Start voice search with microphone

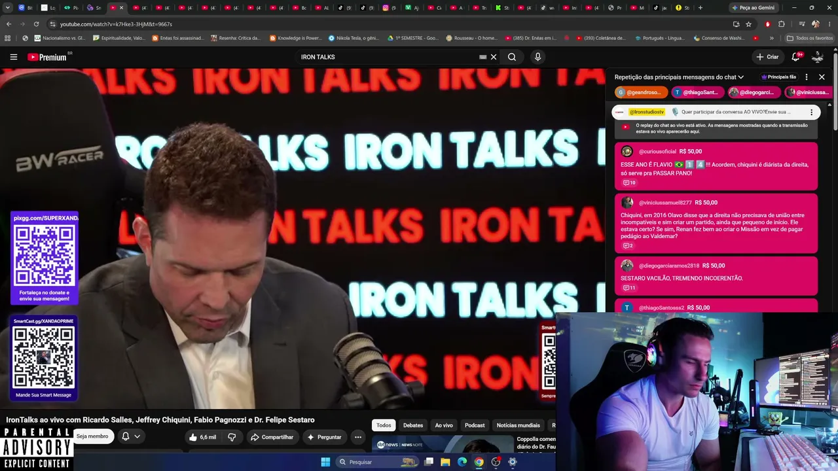[537, 57]
